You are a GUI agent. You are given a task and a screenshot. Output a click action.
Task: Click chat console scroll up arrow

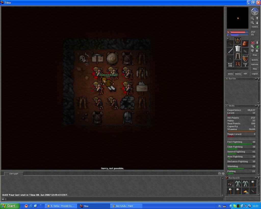coord(222,178)
